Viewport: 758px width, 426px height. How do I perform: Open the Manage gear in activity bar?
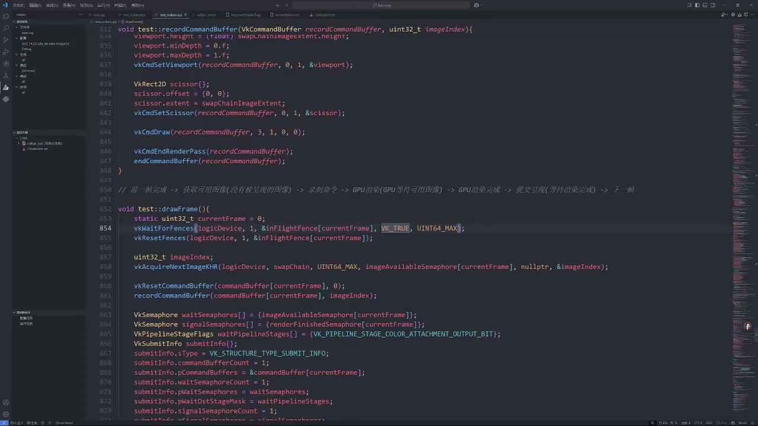[6, 414]
